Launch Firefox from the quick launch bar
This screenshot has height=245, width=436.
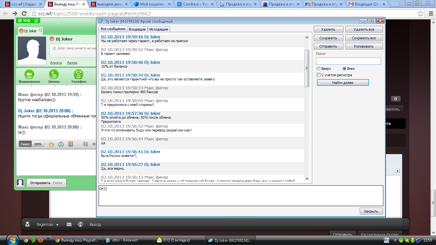(41, 240)
